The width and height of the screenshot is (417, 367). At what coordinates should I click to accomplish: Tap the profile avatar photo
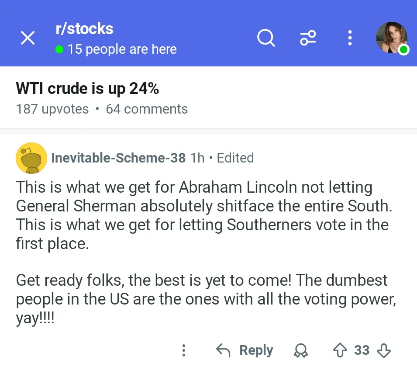(392, 38)
